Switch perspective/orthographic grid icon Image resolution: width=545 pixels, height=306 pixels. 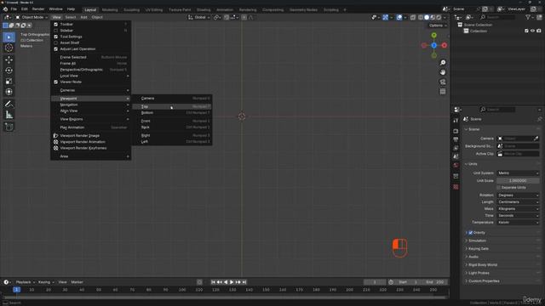[443, 92]
